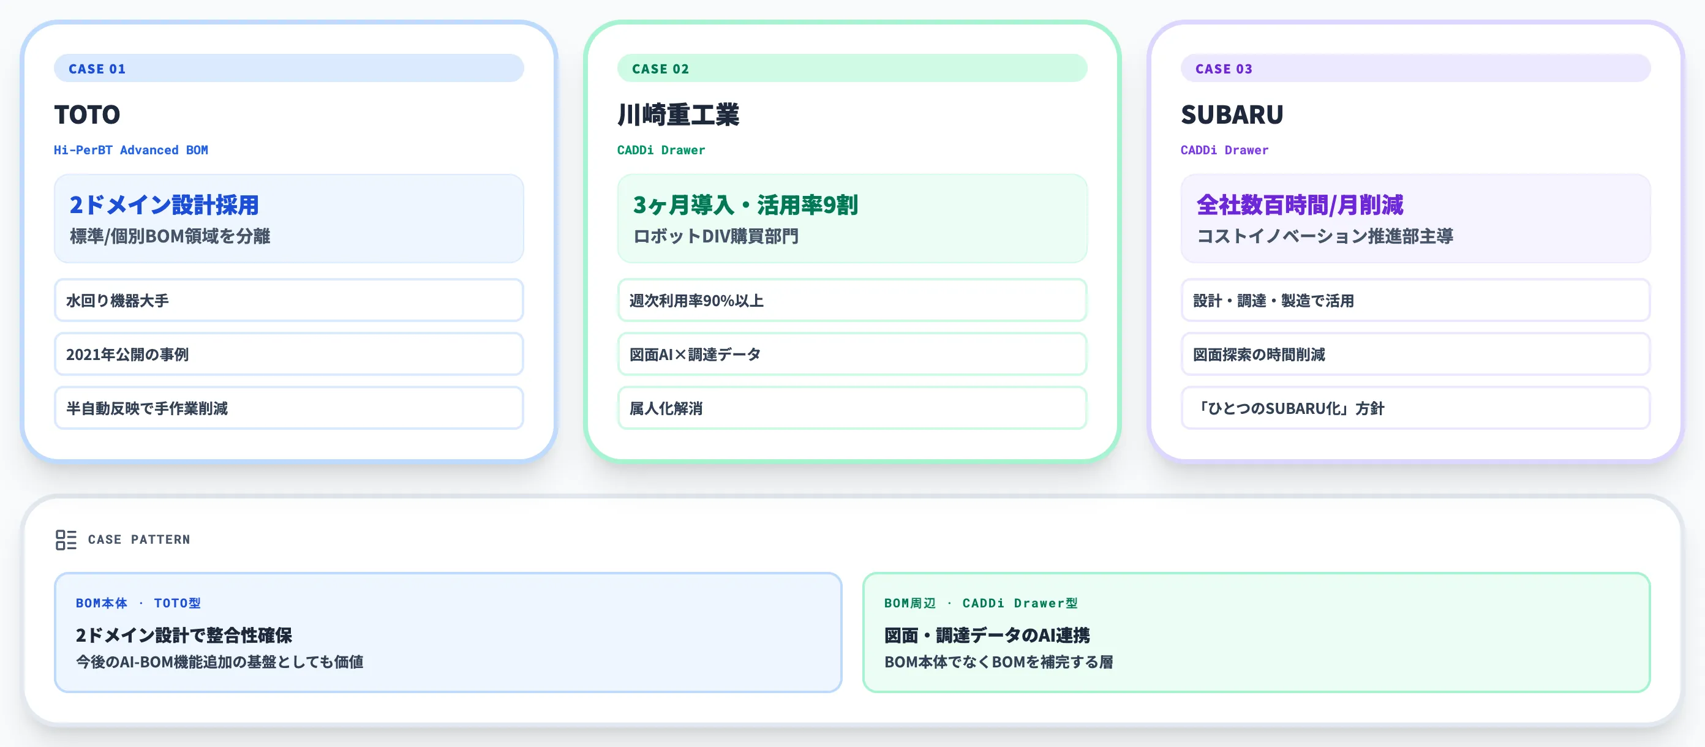Select the 川崎重工業 heading
Screen dimensions: 1705x747
coord(679,115)
